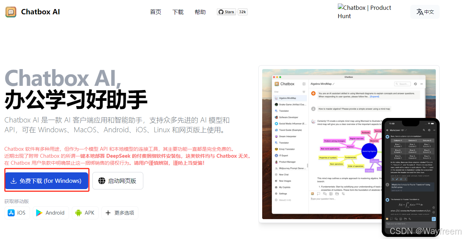Viewport: 463px width, 239px height.
Task: Open the Chatbox Product Hunt badge
Action: tap(364, 12)
